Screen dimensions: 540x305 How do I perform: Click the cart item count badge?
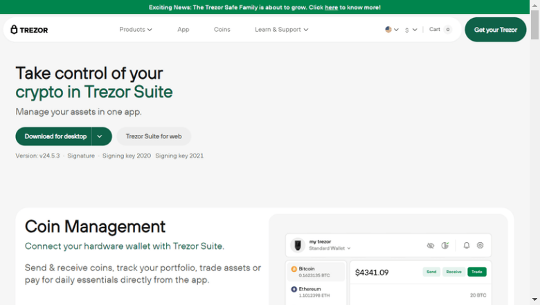click(448, 30)
